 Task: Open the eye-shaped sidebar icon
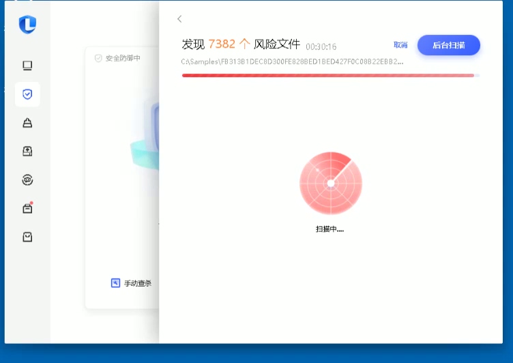tap(27, 179)
